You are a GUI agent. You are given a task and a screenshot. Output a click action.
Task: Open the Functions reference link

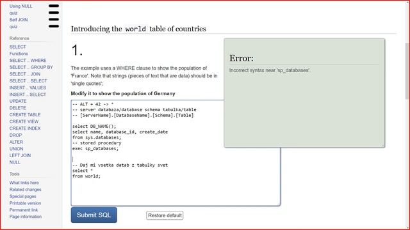pyautogui.click(x=19, y=54)
